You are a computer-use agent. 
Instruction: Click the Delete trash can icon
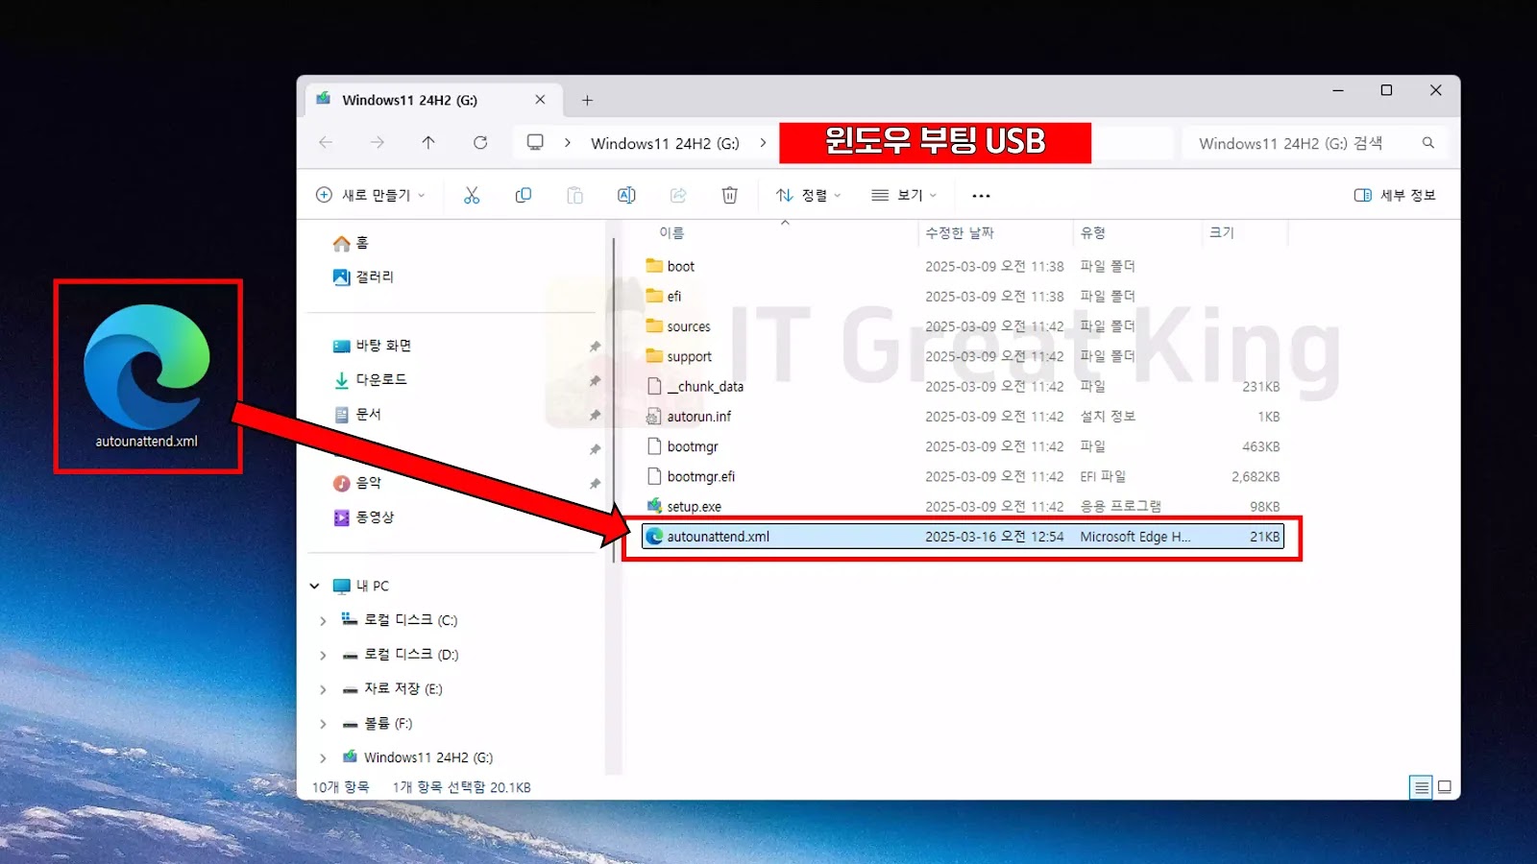tap(730, 195)
